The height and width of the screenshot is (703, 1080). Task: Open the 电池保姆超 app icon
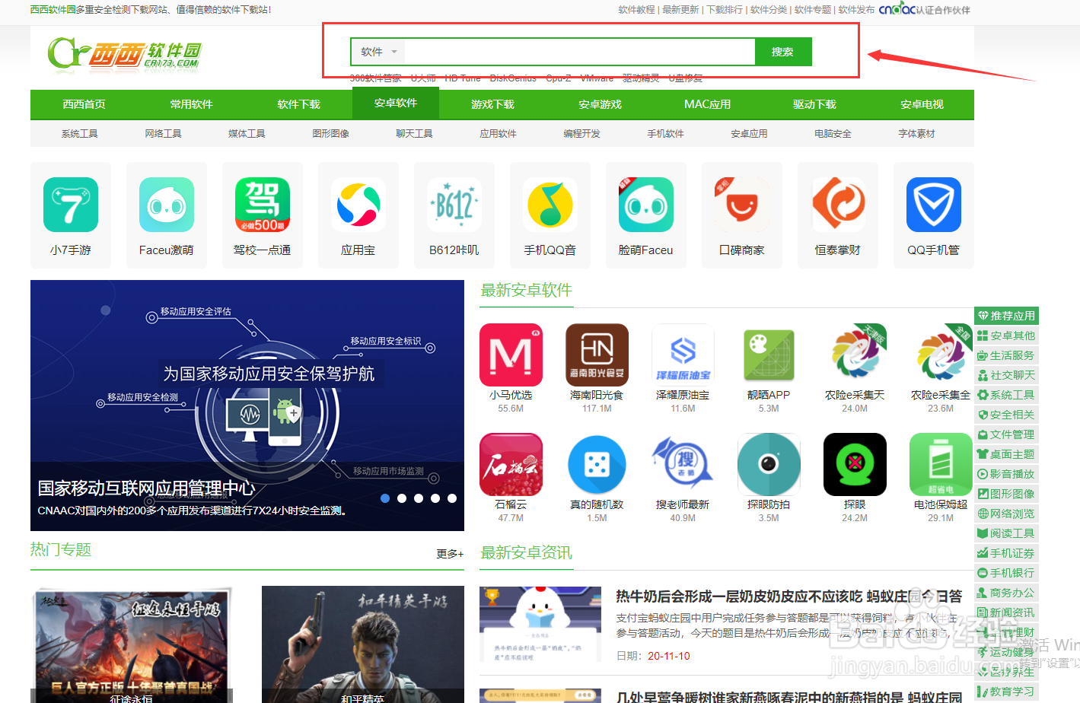coord(941,465)
